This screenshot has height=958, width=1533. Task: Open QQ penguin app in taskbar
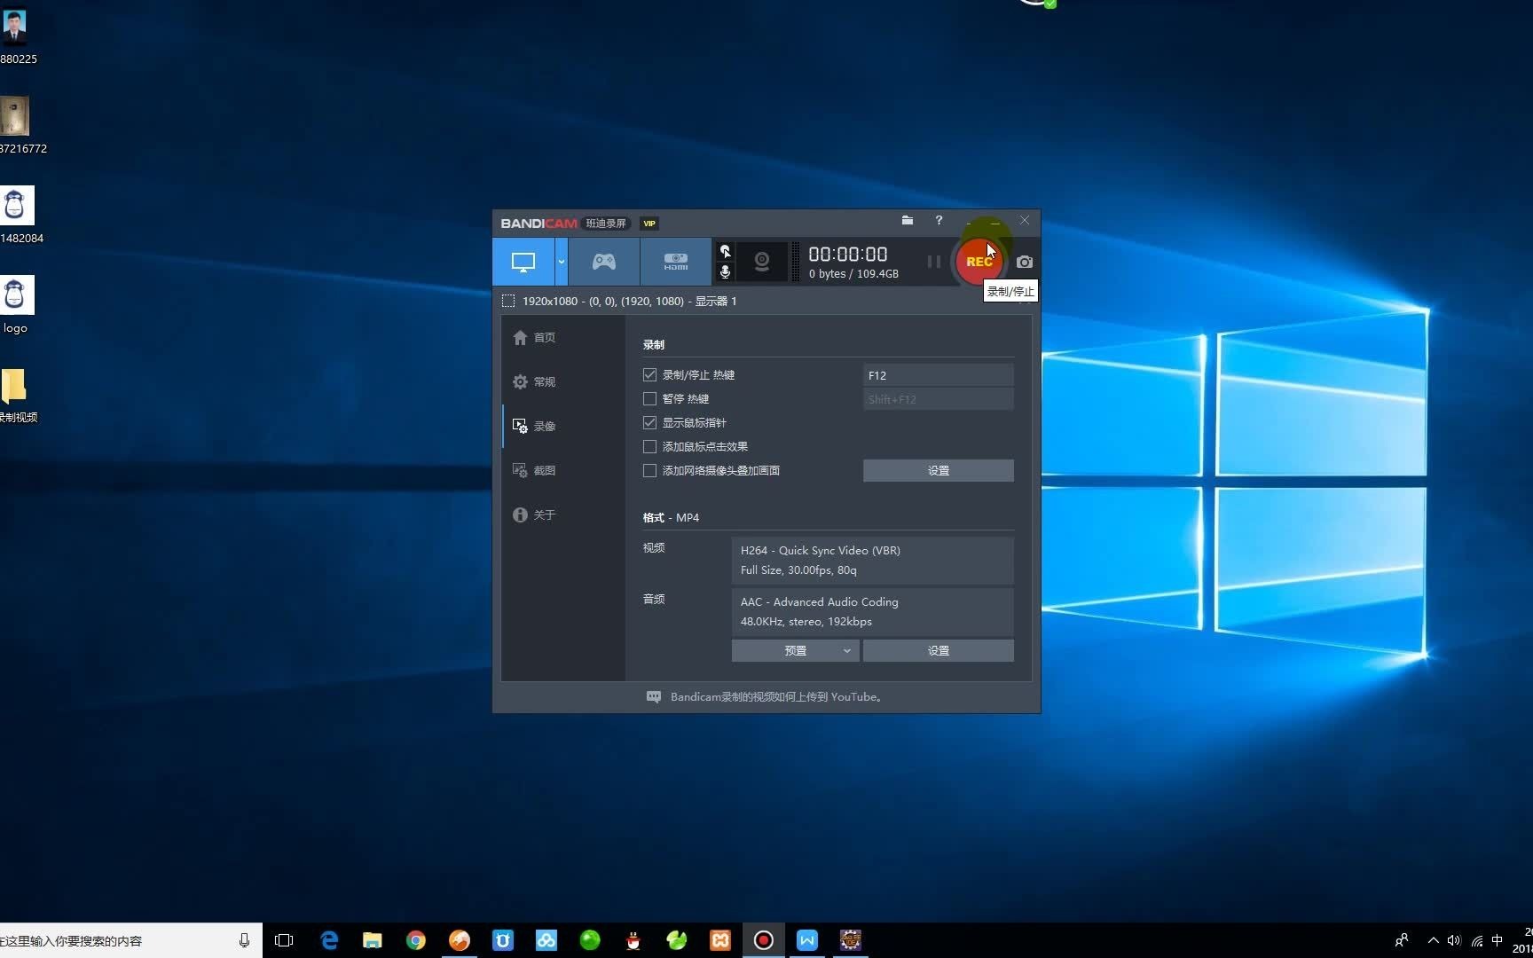(x=633, y=940)
